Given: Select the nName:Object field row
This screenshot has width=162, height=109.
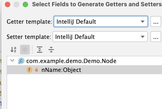Looking at the screenshot, I should tap(61, 70).
